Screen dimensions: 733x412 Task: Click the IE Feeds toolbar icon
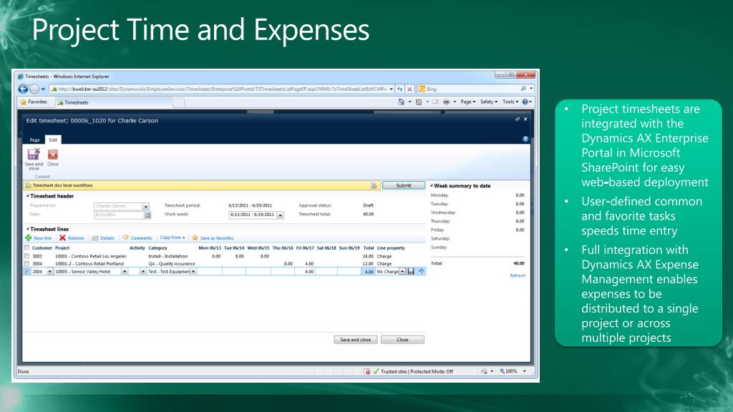(x=419, y=102)
